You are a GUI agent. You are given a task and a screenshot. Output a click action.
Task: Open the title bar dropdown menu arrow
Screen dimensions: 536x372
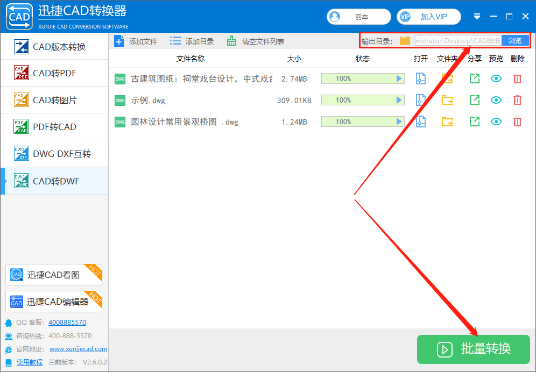click(477, 17)
